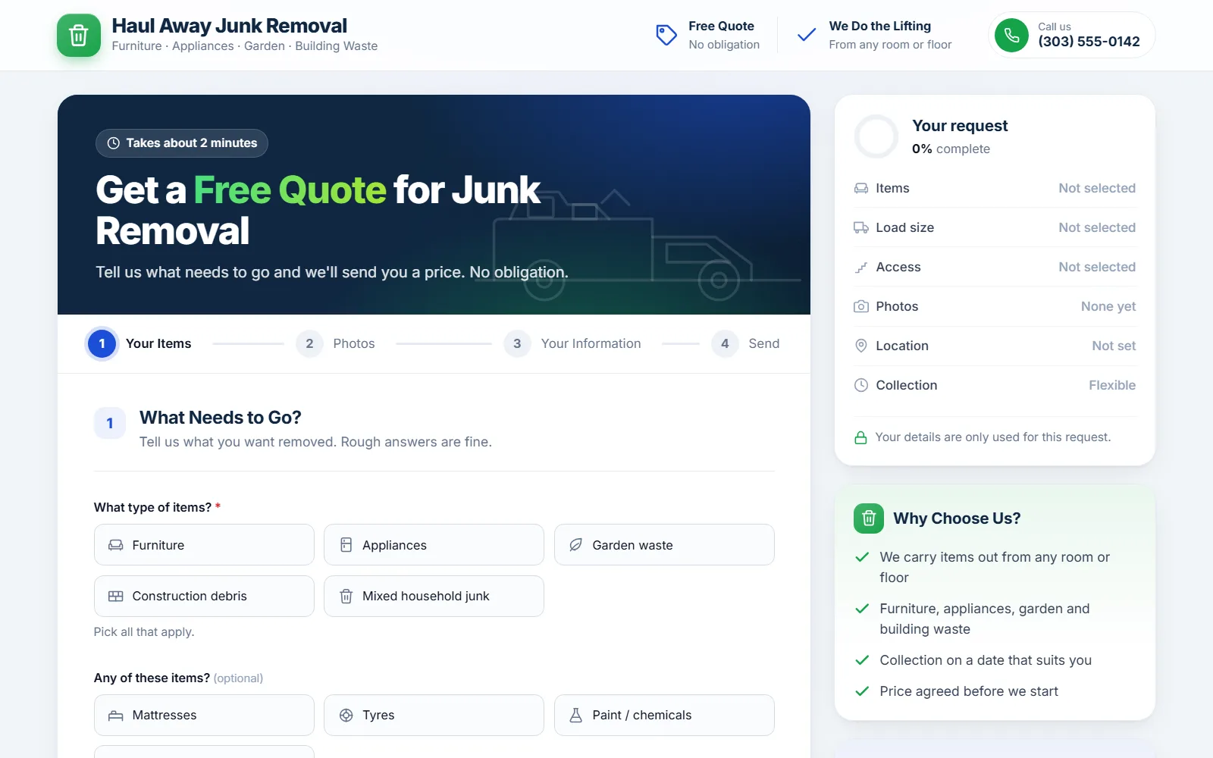Click the Access stairs icon

[x=861, y=267]
